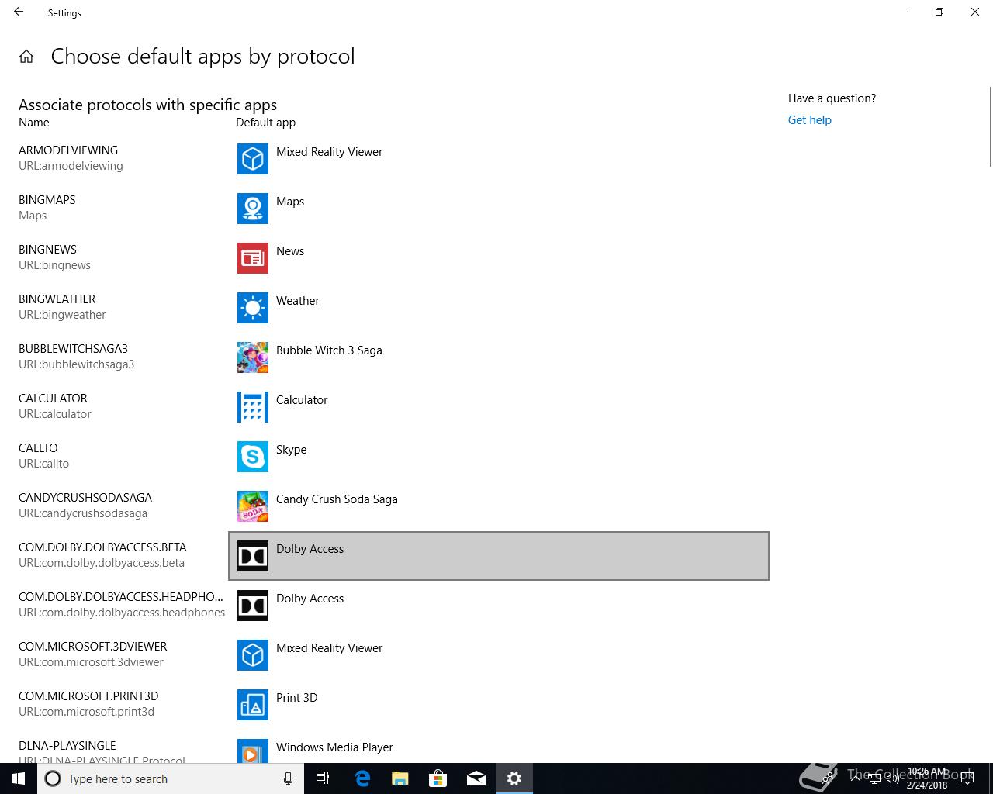993x794 pixels.
Task: Click the Print 3D app icon
Action: click(x=253, y=705)
